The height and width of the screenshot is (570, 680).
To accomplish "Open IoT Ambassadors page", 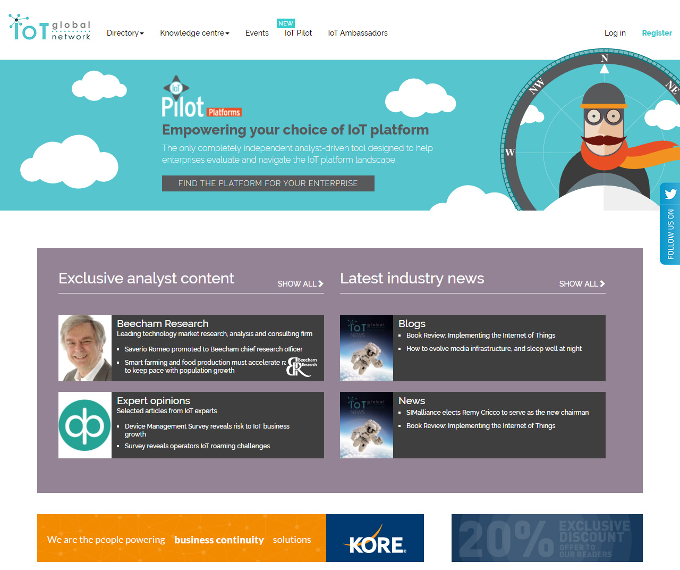I will point(358,33).
